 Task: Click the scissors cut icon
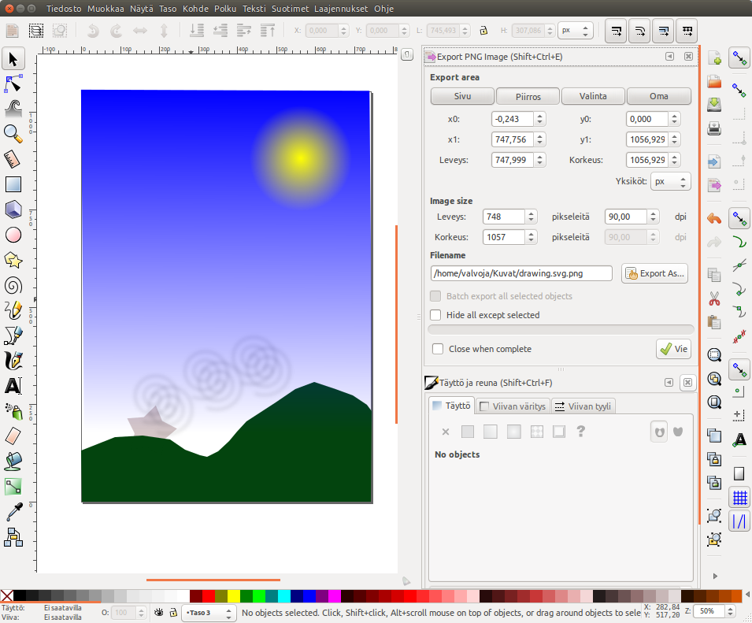tap(714, 299)
